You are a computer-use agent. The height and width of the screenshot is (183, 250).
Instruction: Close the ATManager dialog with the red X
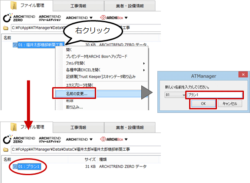(243, 75)
